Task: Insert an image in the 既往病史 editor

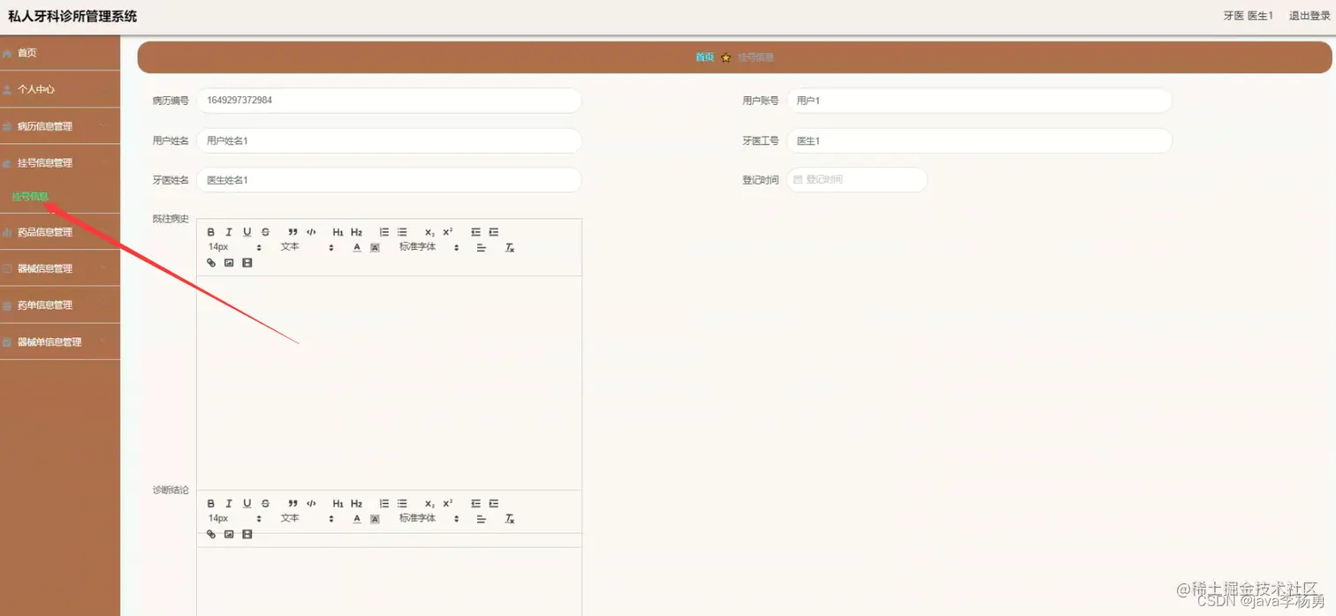Action: [x=229, y=263]
